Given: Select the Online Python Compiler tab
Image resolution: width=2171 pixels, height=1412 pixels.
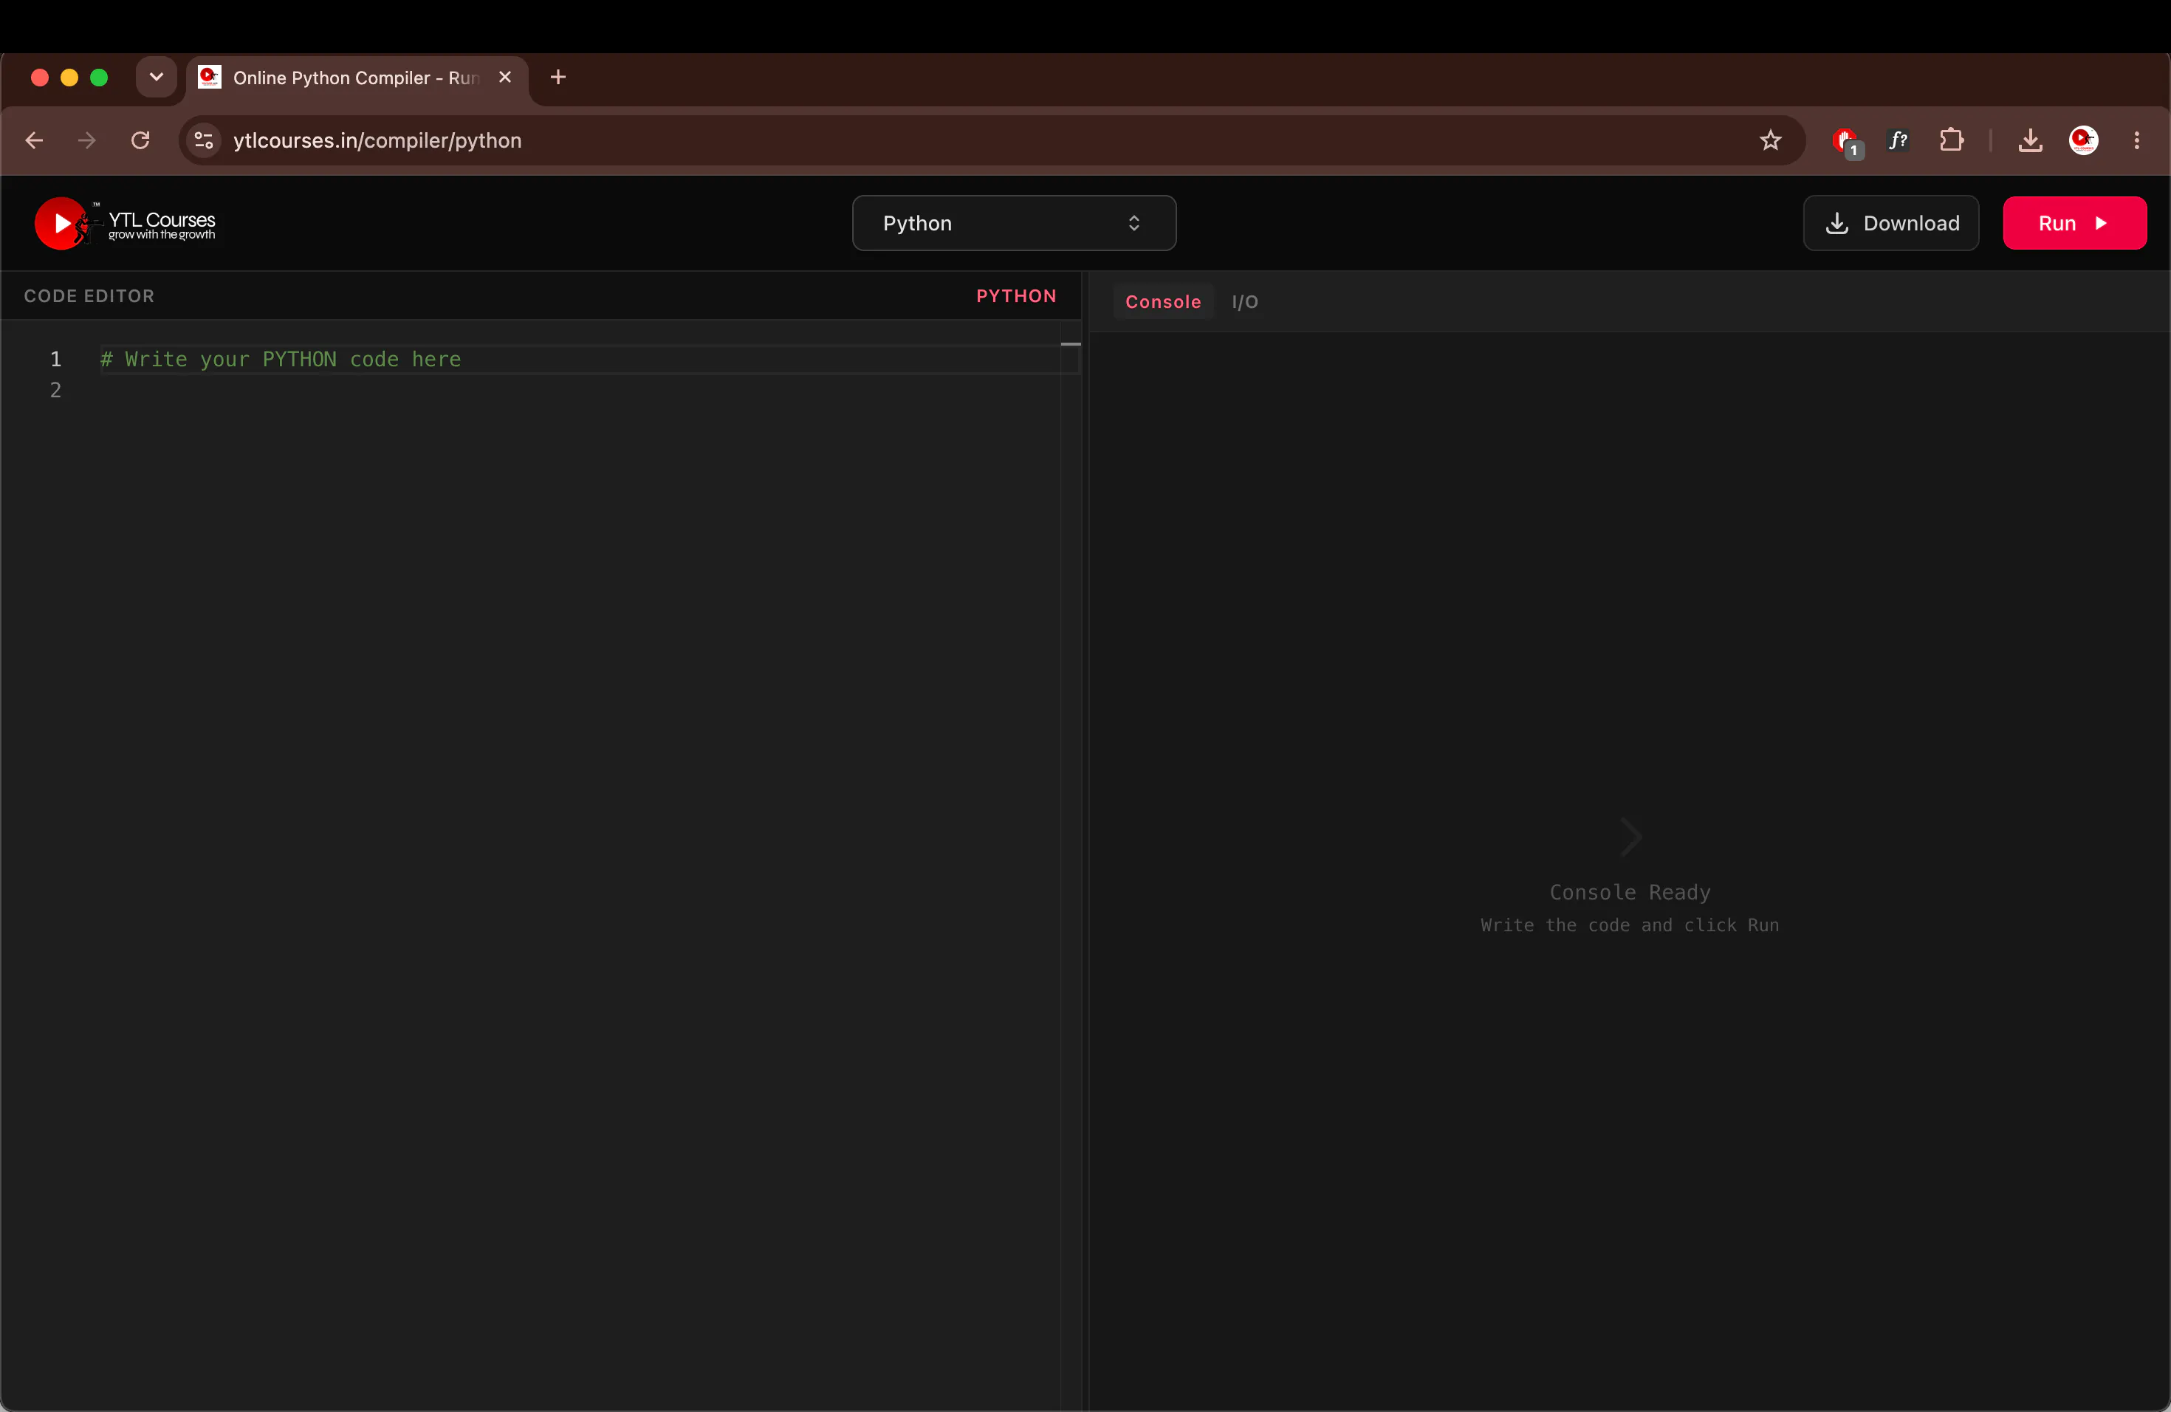Looking at the screenshot, I should [x=356, y=78].
